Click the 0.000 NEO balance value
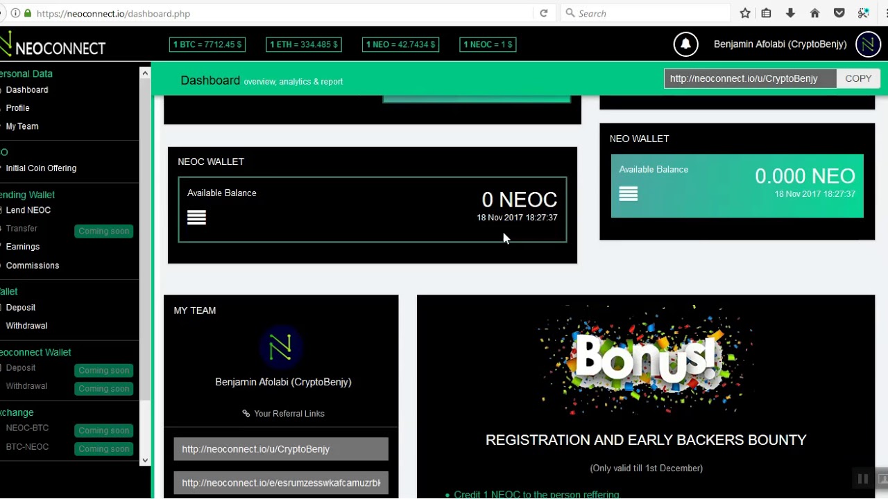The height and width of the screenshot is (499, 888). [805, 176]
